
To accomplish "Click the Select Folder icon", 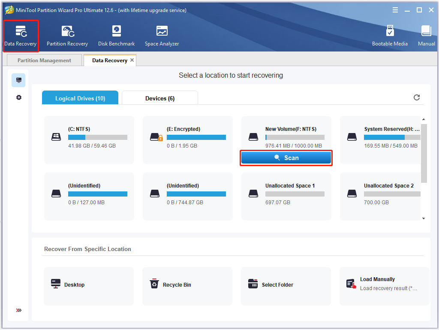I will 253,284.
